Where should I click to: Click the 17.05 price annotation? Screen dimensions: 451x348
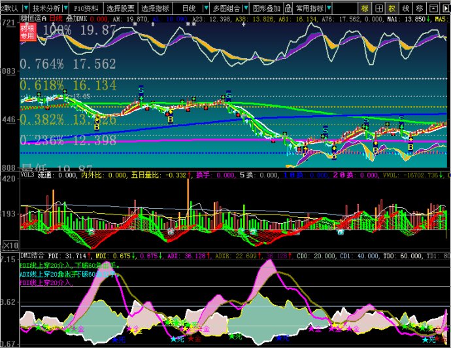(x=82, y=96)
